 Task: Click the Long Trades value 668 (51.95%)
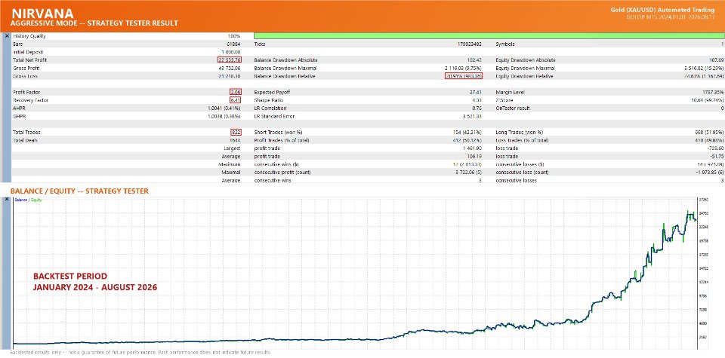click(709, 133)
